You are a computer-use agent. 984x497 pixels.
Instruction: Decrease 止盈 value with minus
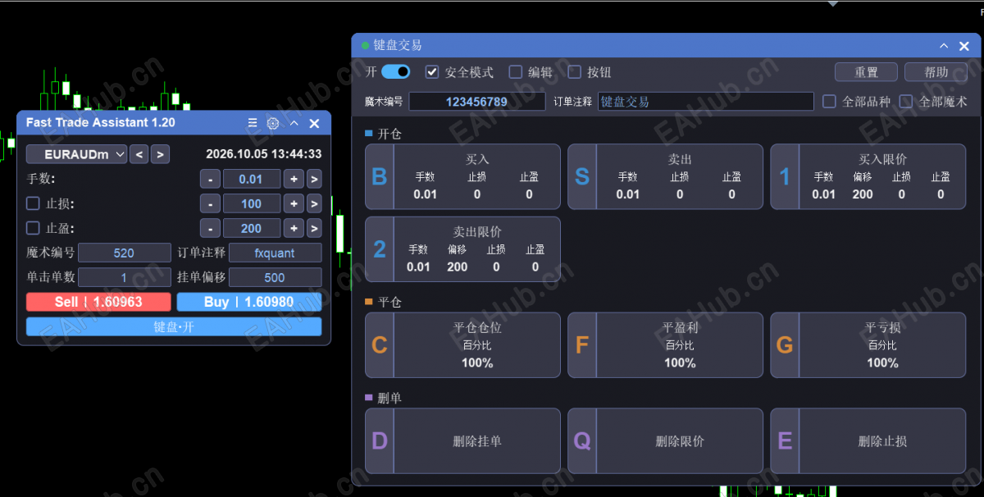click(x=210, y=228)
